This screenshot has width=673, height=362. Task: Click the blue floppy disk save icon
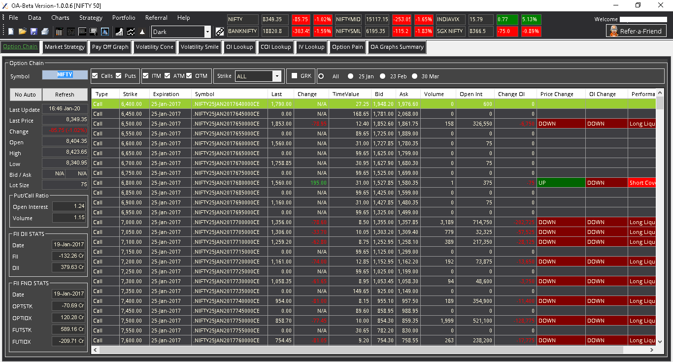coord(34,32)
